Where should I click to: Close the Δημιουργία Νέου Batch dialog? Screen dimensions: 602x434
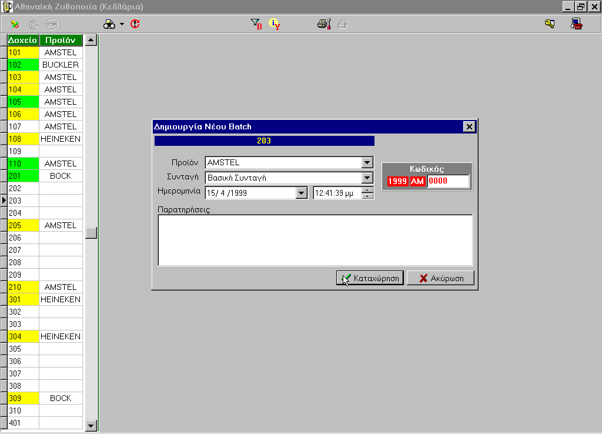tap(469, 126)
